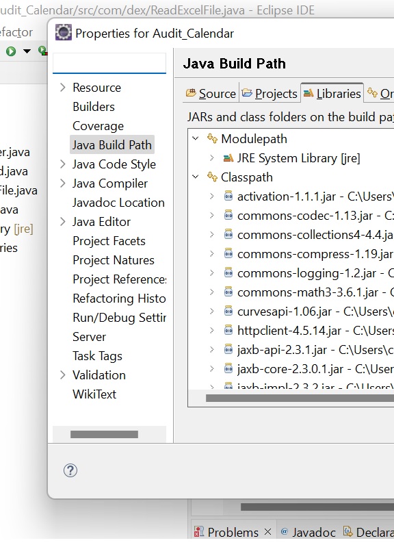Click the jaxb-core-2.3.0.1.jar jar icon
This screenshot has height=558, width=394.
(228, 369)
